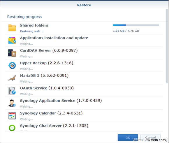Click "Synology Application Service (1.7.0-0459)" text

[x=61, y=101]
